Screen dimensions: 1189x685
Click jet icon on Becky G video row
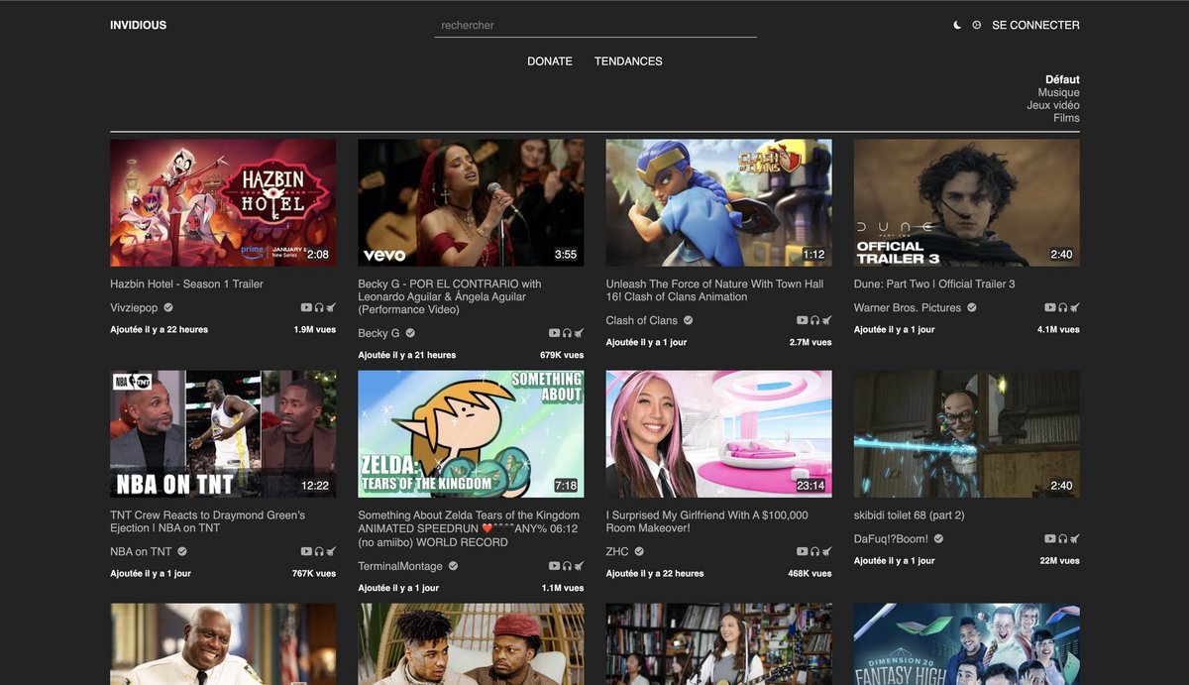click(579, 334)
